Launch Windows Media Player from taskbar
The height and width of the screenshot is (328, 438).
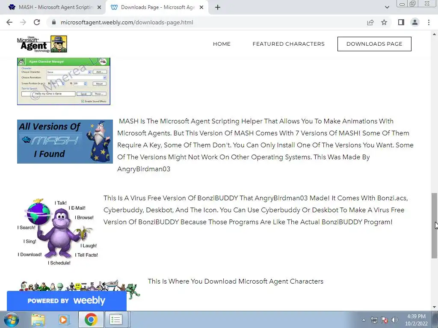pos(64,319)
